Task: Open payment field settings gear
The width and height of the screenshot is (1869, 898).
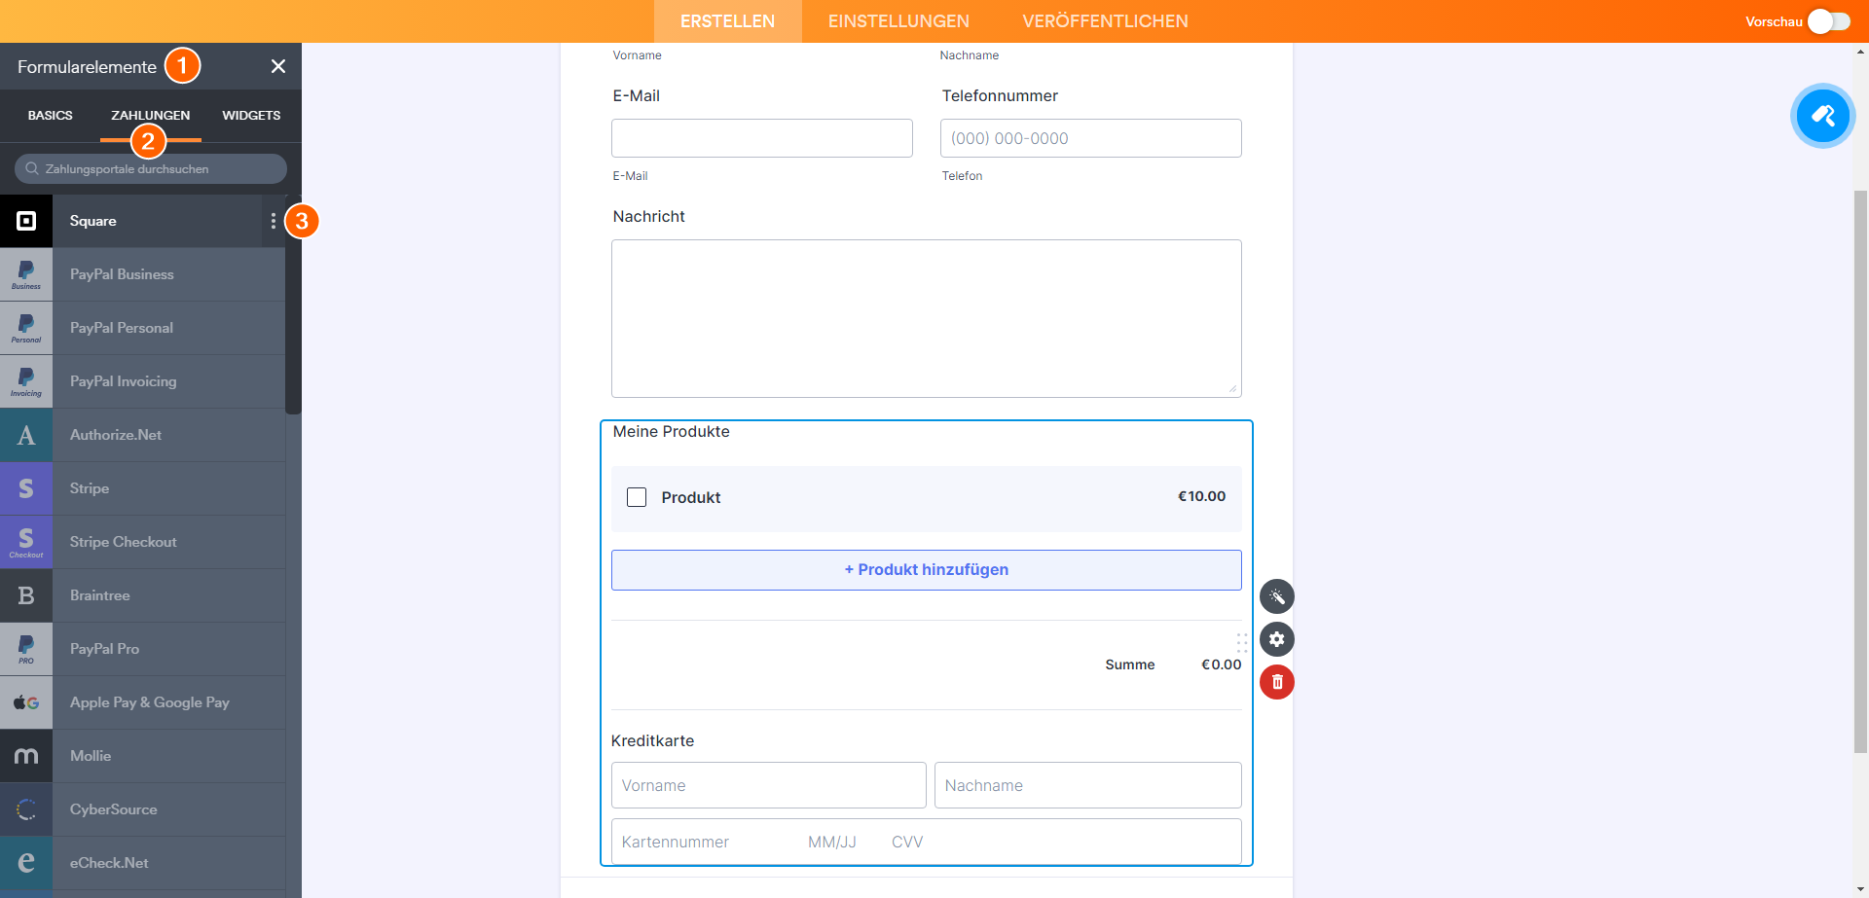Action: tap(1277, 639)
